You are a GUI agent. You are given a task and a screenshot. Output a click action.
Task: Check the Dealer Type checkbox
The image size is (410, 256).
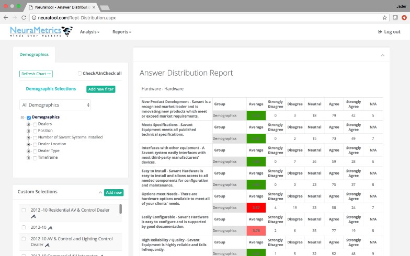35,152
